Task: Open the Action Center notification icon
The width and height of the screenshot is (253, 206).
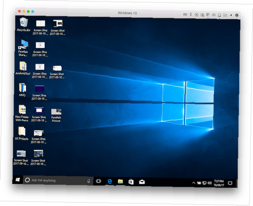Action: click(230, 183)
